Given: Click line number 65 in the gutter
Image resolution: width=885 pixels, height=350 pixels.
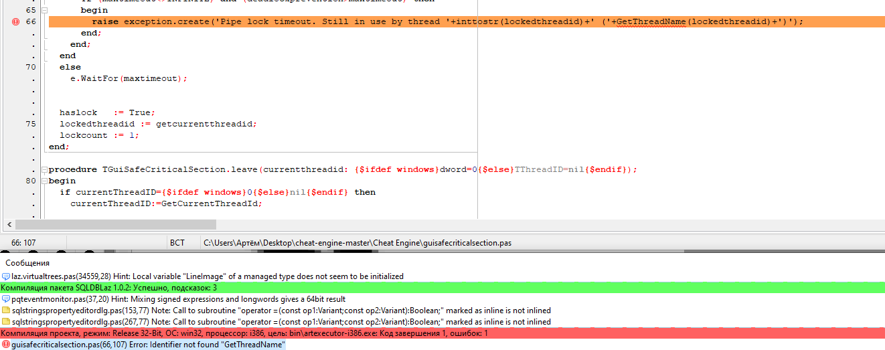Looking at the screenshot, I should click(x=31, y=11).
